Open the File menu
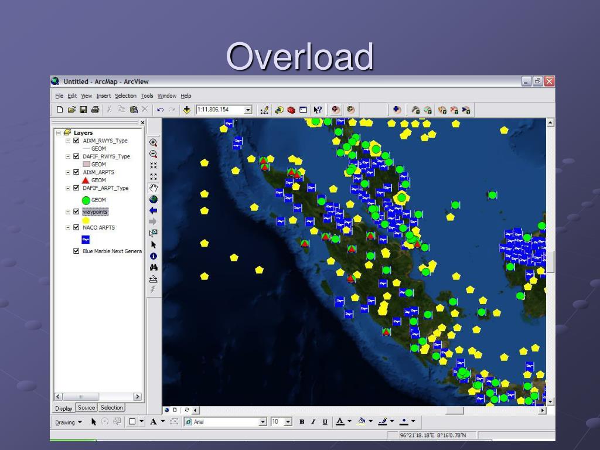 [x=59, y=96]
